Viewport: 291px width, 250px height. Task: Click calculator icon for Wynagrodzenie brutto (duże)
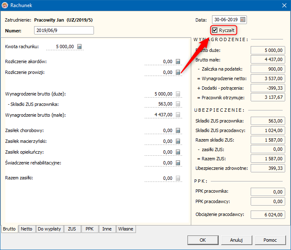pyautogui.click(x=178, y=94)
